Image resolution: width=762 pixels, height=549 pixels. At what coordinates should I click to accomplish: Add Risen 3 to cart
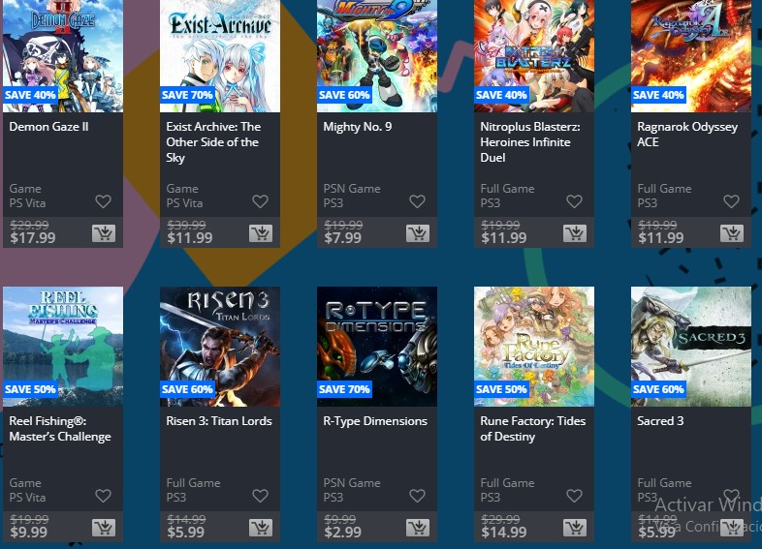point(261,528)
